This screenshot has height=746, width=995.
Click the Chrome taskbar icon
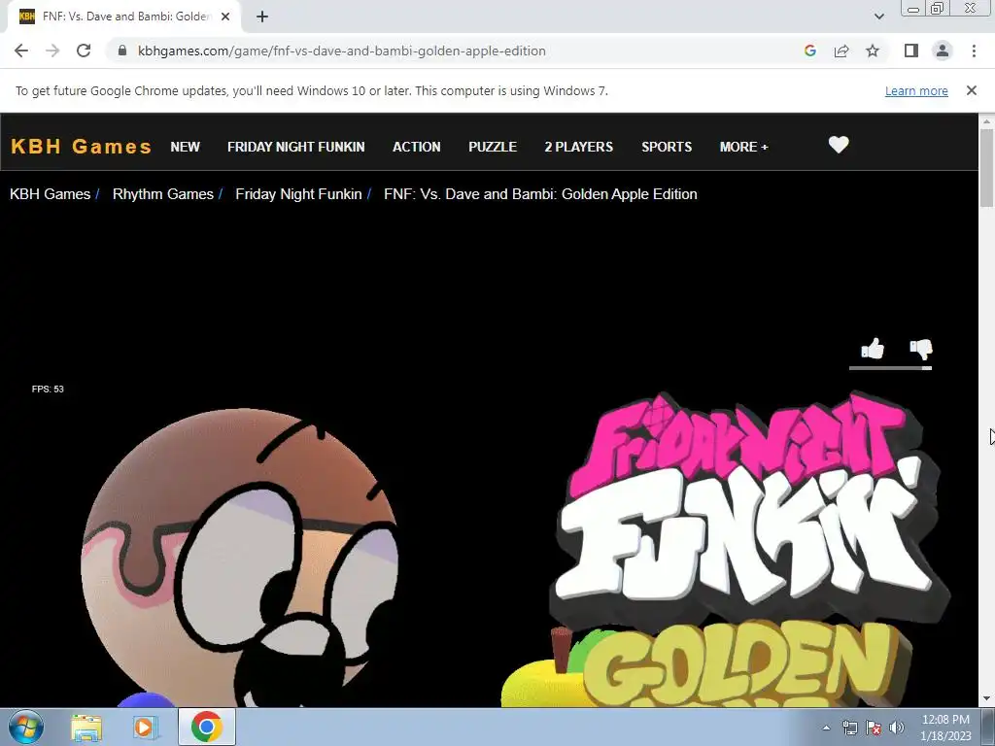pos(206,727)
